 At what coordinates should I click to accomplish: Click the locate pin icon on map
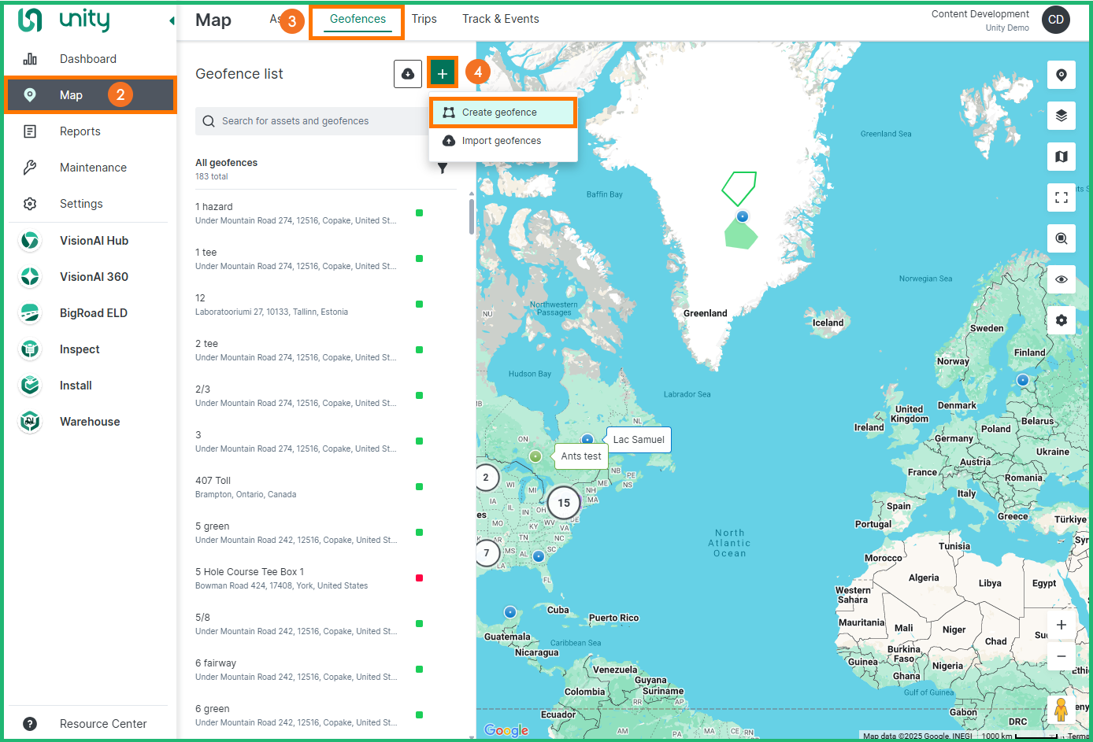pyautogui.click(x=1061, y=75)
